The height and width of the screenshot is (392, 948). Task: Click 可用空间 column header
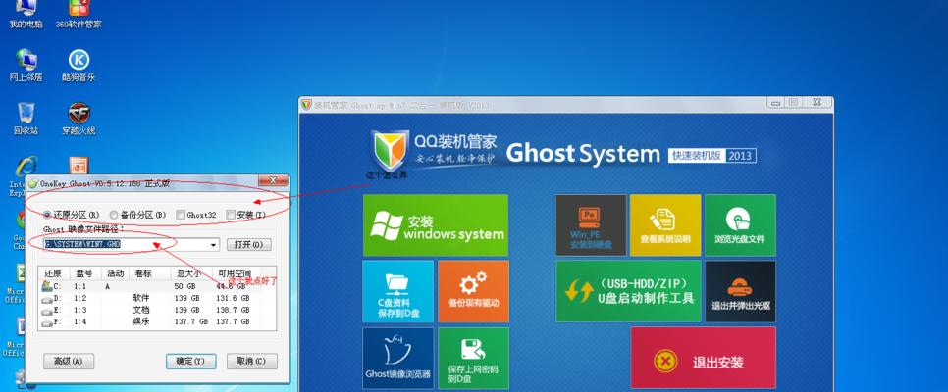pyautogui.click(x=236, y=273)
